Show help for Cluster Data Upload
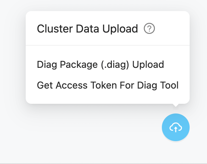This screenshot has height=164, width=207. 149,28
